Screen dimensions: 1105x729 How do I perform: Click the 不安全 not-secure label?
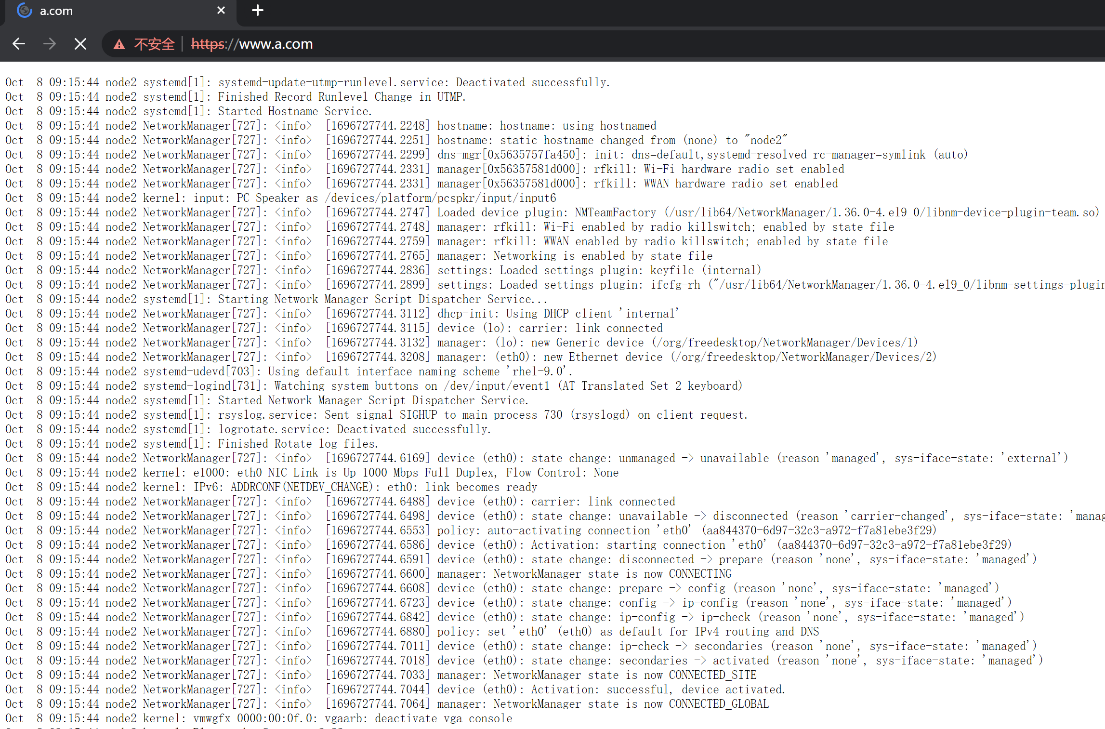pyautogui.click(x=154, y=44)
